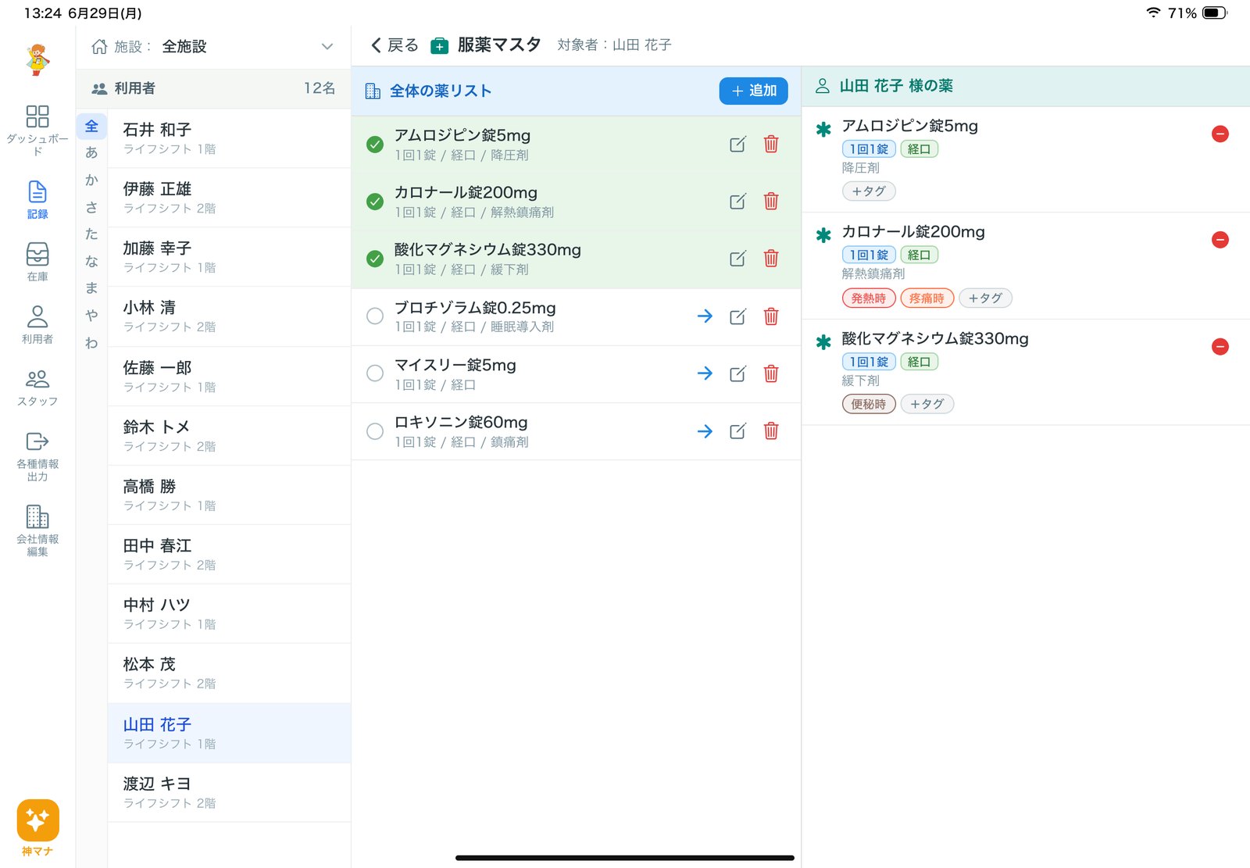
Task: Edit 酸化マグネシウム錠330mg entry
Action: 737,259
